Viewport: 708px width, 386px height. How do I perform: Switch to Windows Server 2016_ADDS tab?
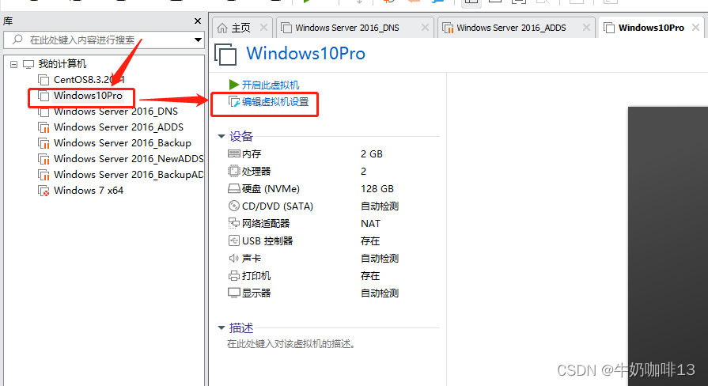511,28
